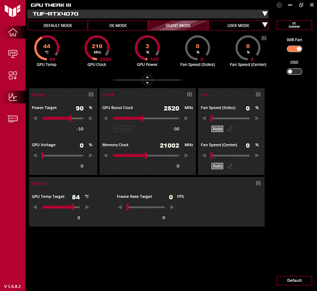Open settings gear in title bar
This screenshot has width=317, height=291.
pos(279,5)
